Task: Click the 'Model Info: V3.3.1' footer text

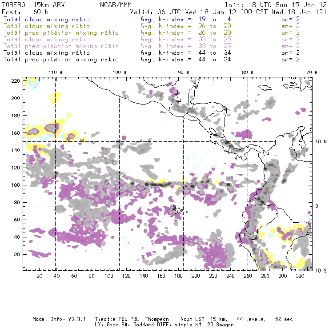Action: pos(59,319)
